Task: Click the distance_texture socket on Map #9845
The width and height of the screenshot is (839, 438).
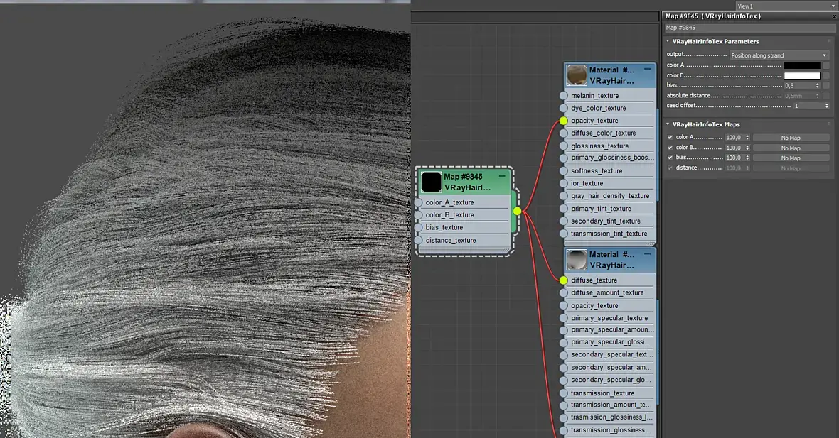Action: click(418, 241)
